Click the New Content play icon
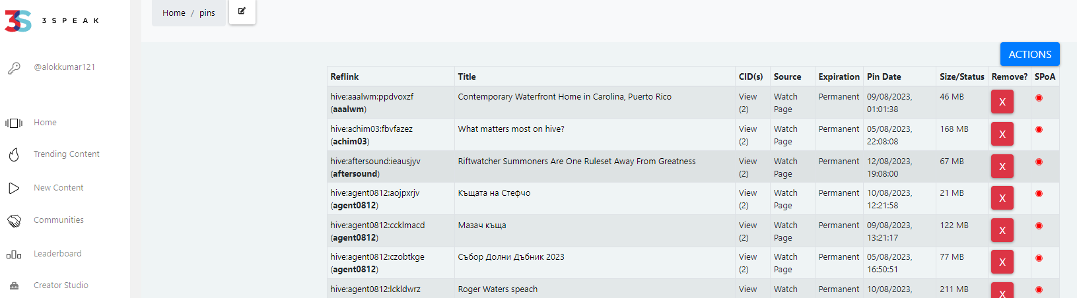Screen dimensions: 1077x298 pyautogui.click(x=14, y=188)
